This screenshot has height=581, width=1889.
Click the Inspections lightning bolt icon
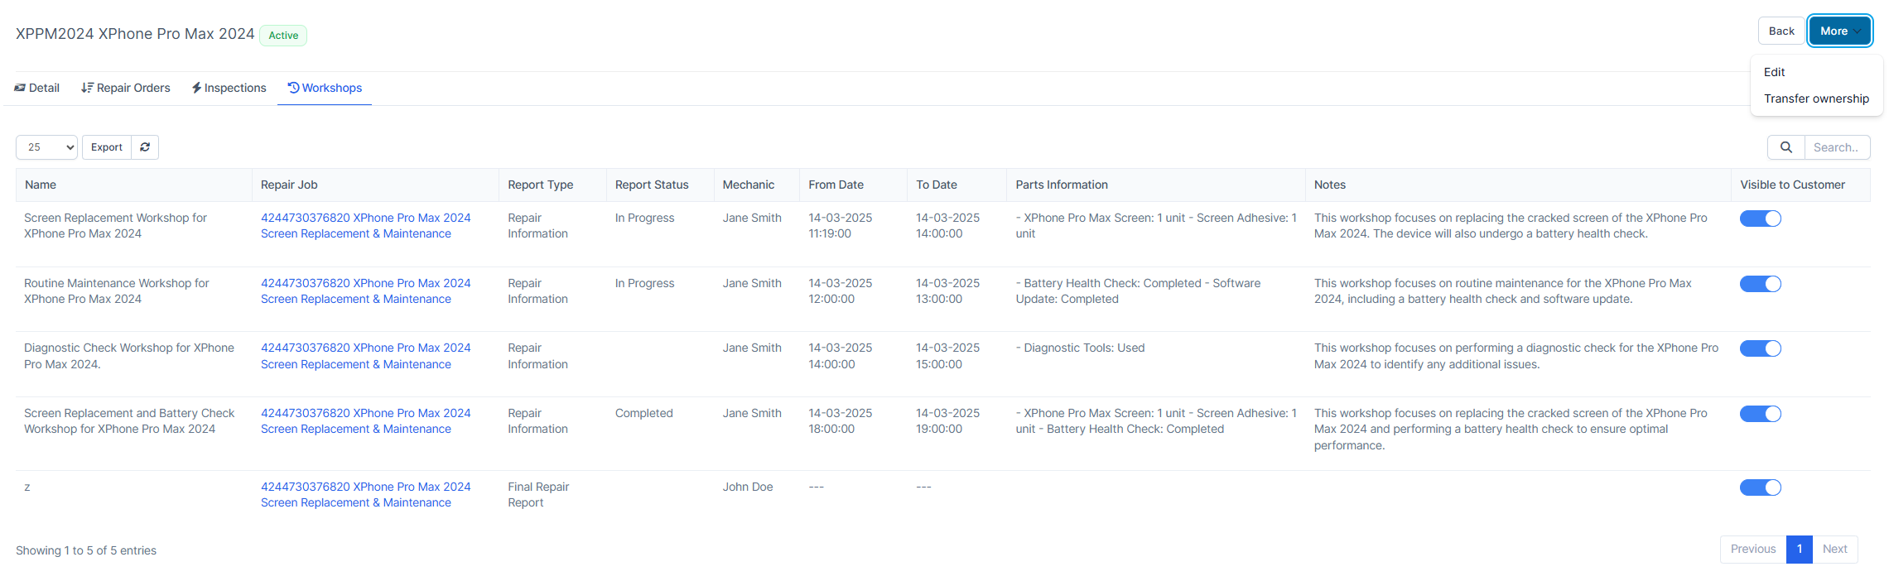coord(196,88)
